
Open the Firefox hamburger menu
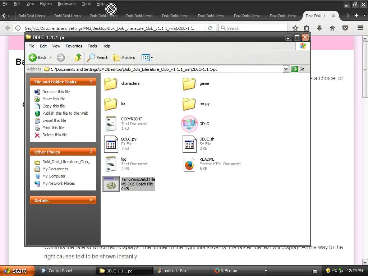pyautogui.click(x=360, y=28)
